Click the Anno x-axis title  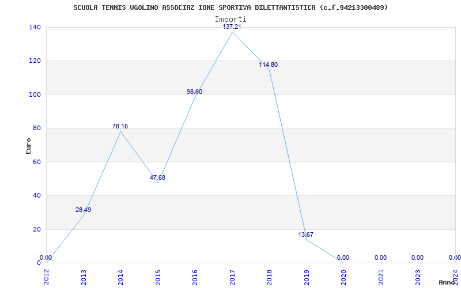click(447, 282)
